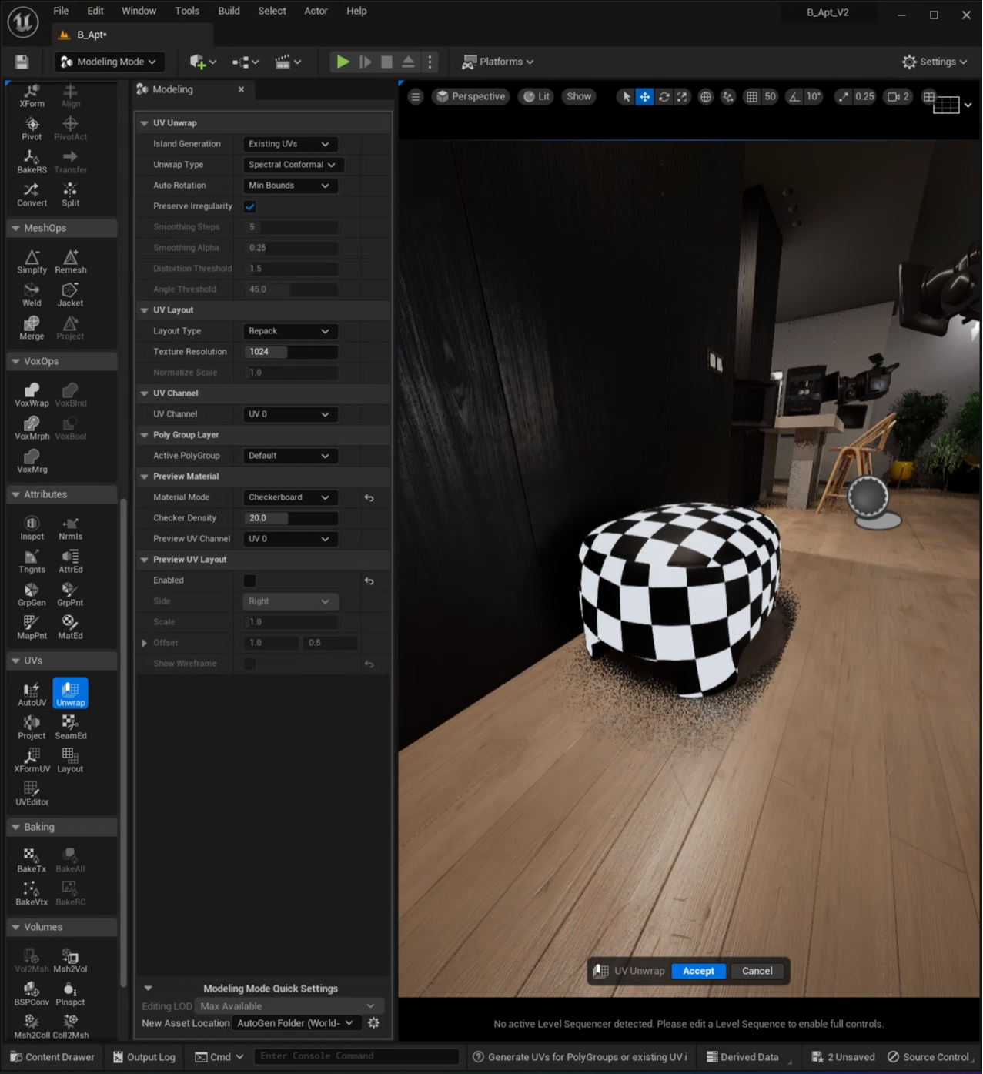Click the green Play button
Screen dimensions: 983x1074
(343, 62)
